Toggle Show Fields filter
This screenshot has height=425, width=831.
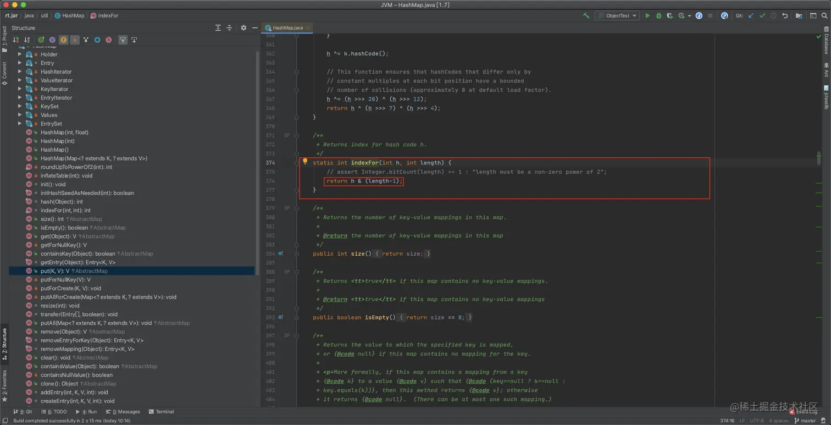64,40
